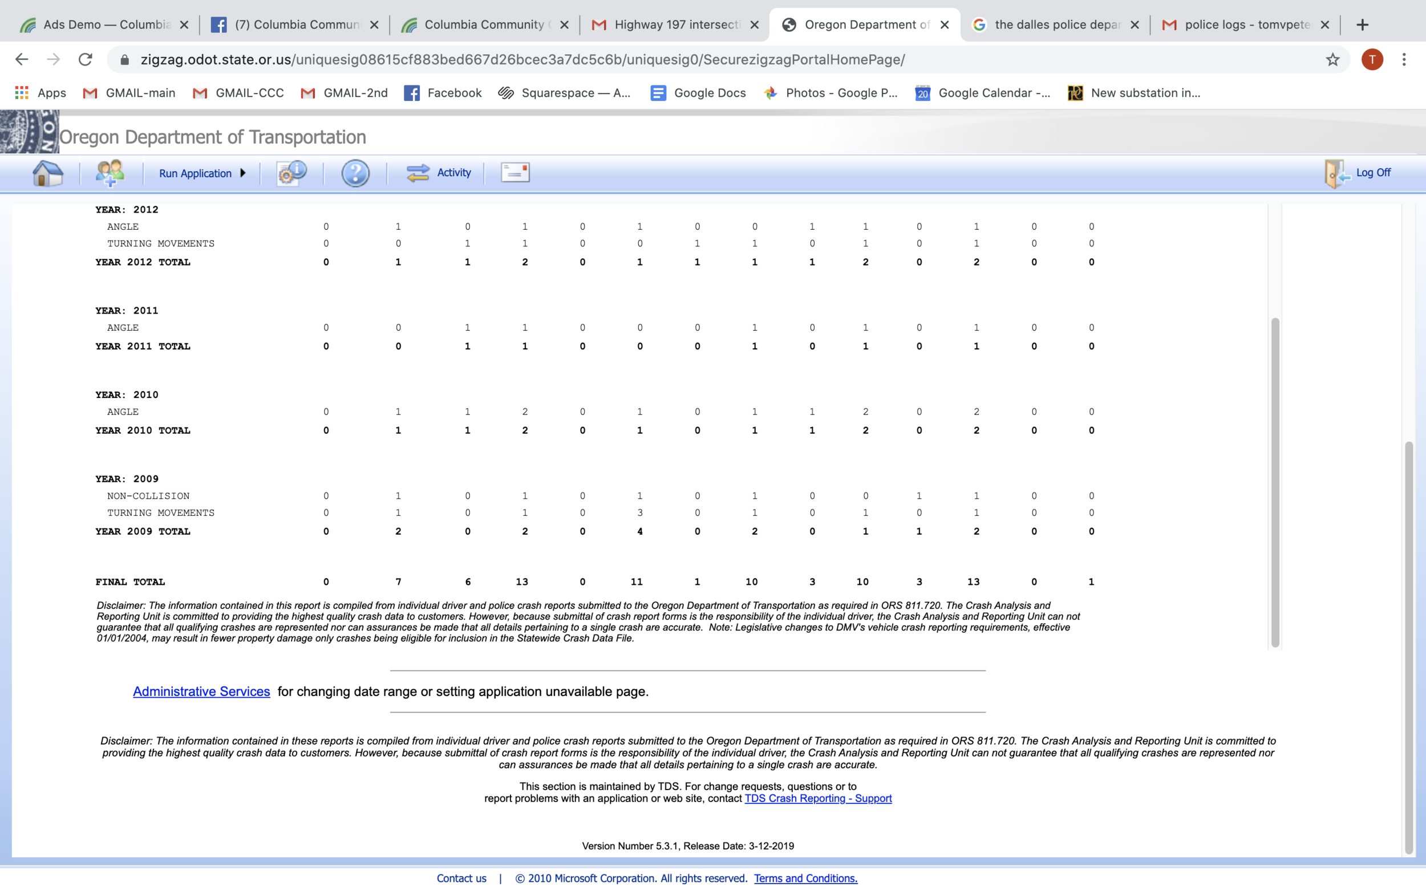This screenshot has width=1426, height=891.
Task: Open the Google Calendar bookmark
Action: 922,92
